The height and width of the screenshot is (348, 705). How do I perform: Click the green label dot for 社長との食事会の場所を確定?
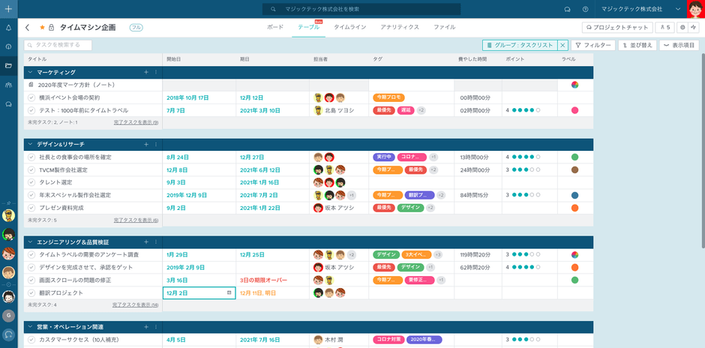(574, 157)
